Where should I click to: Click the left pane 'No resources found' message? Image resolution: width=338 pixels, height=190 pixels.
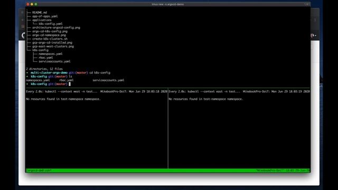pos(63,99)
